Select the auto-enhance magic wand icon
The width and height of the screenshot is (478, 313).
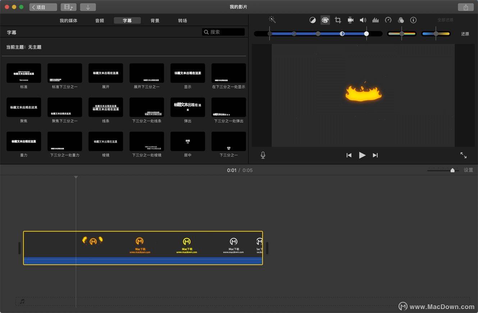272,20
